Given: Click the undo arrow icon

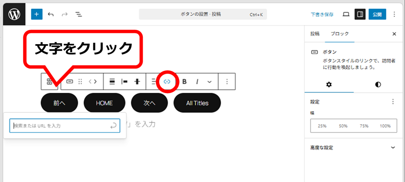Looking at the screenshot, I should tap(51, 14).
